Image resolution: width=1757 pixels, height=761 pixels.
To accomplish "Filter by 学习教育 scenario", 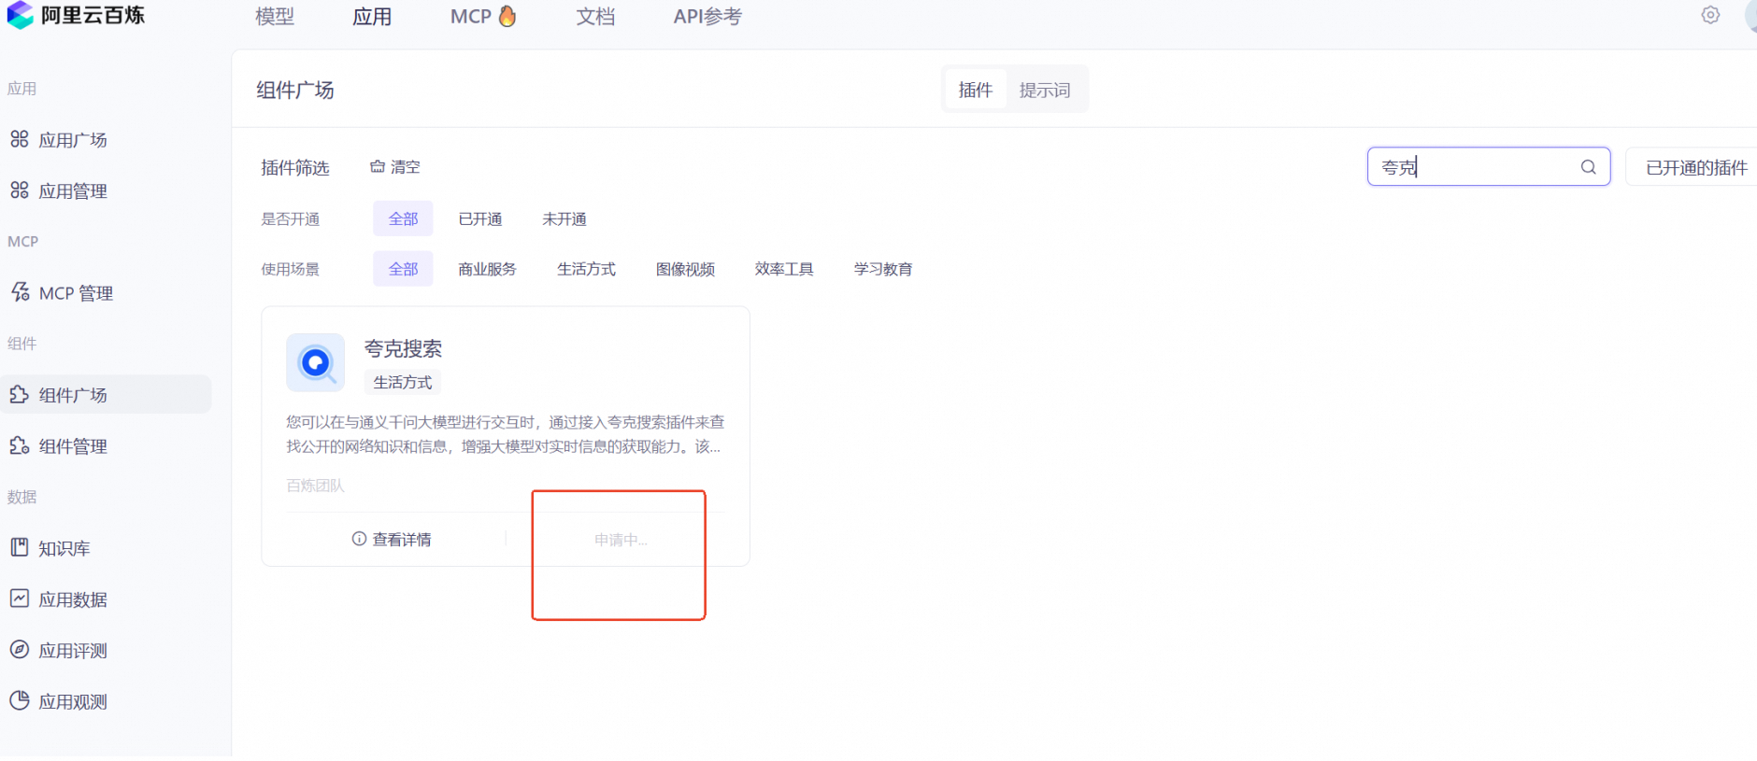I will point(883,269).
